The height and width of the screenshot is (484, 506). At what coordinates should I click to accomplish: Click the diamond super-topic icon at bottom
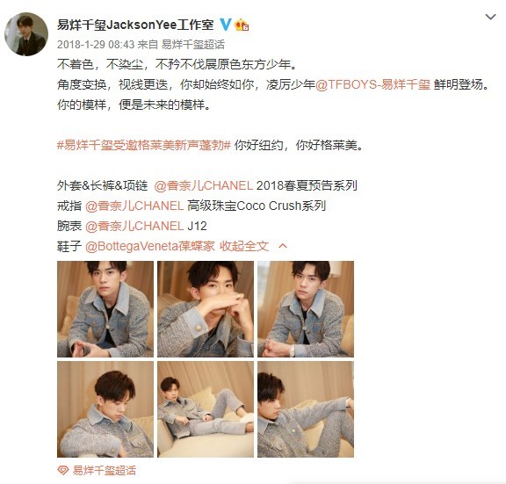pyautogui.click(x=63, y=471)
